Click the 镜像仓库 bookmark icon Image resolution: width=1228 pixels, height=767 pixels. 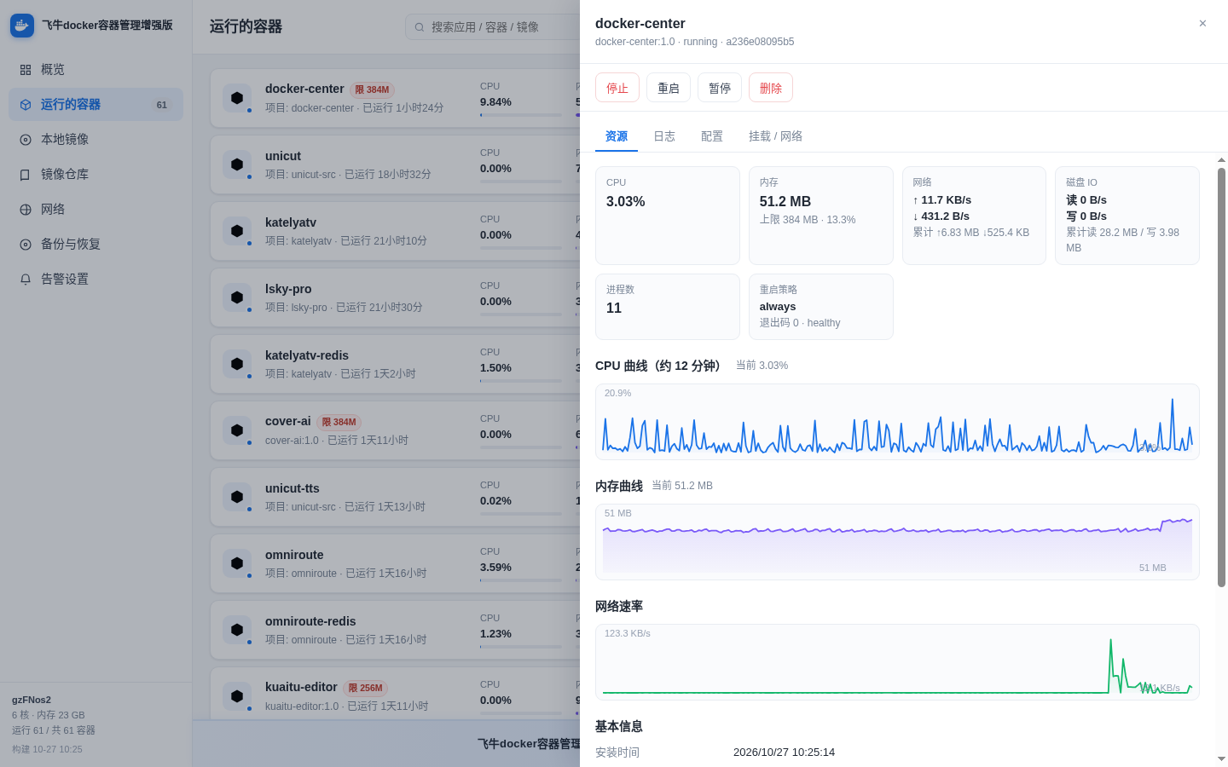pyautogui.click(x=26, y=175)
